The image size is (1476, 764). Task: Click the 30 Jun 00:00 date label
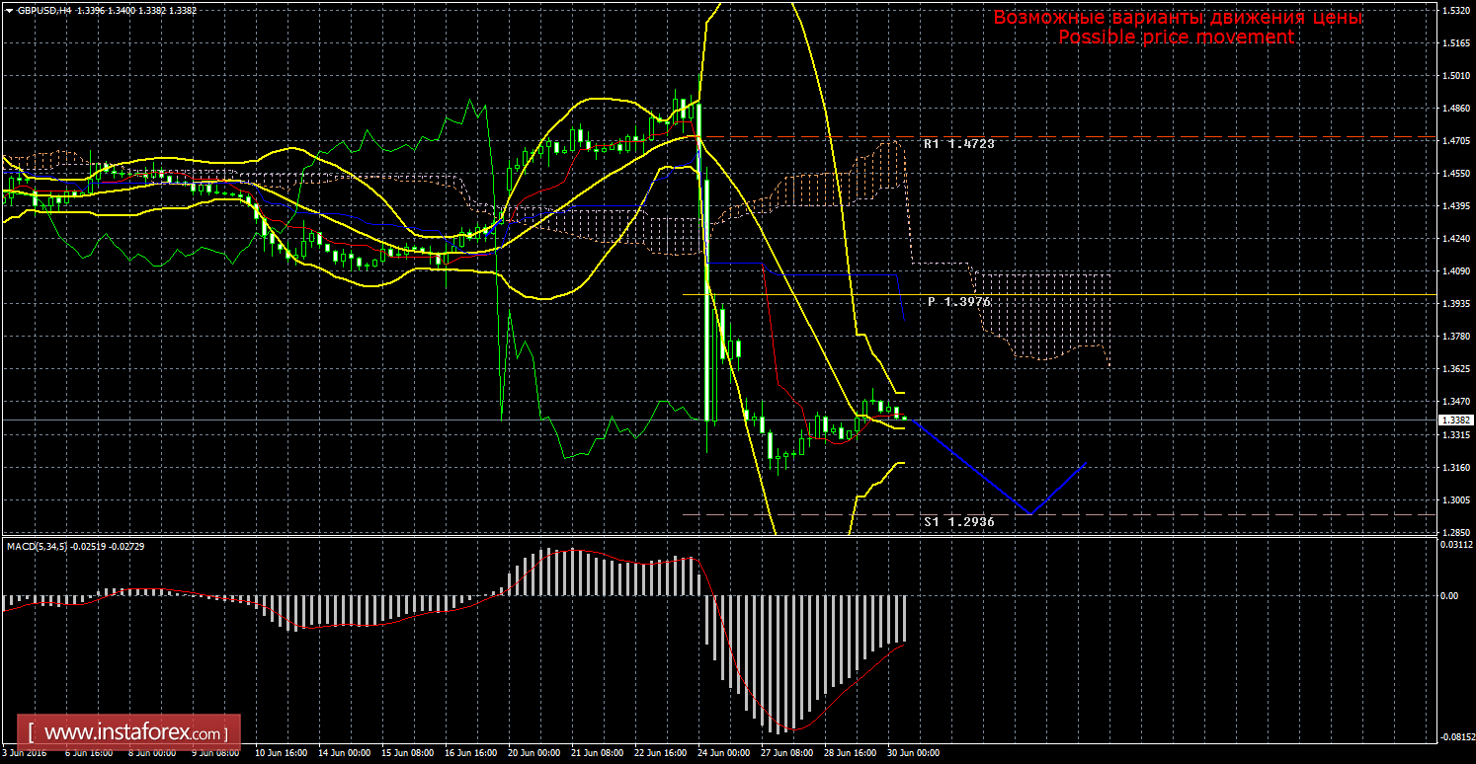915,753
